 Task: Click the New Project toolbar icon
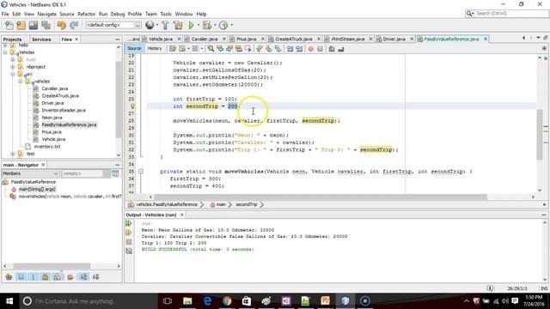point(21,25)
